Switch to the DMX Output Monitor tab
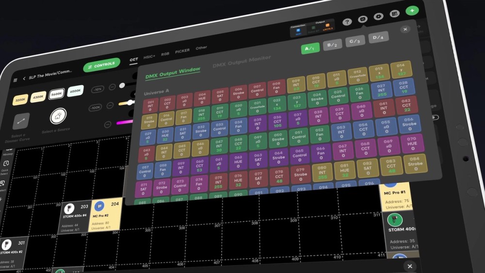485x273 pixels. click(242, 61)
